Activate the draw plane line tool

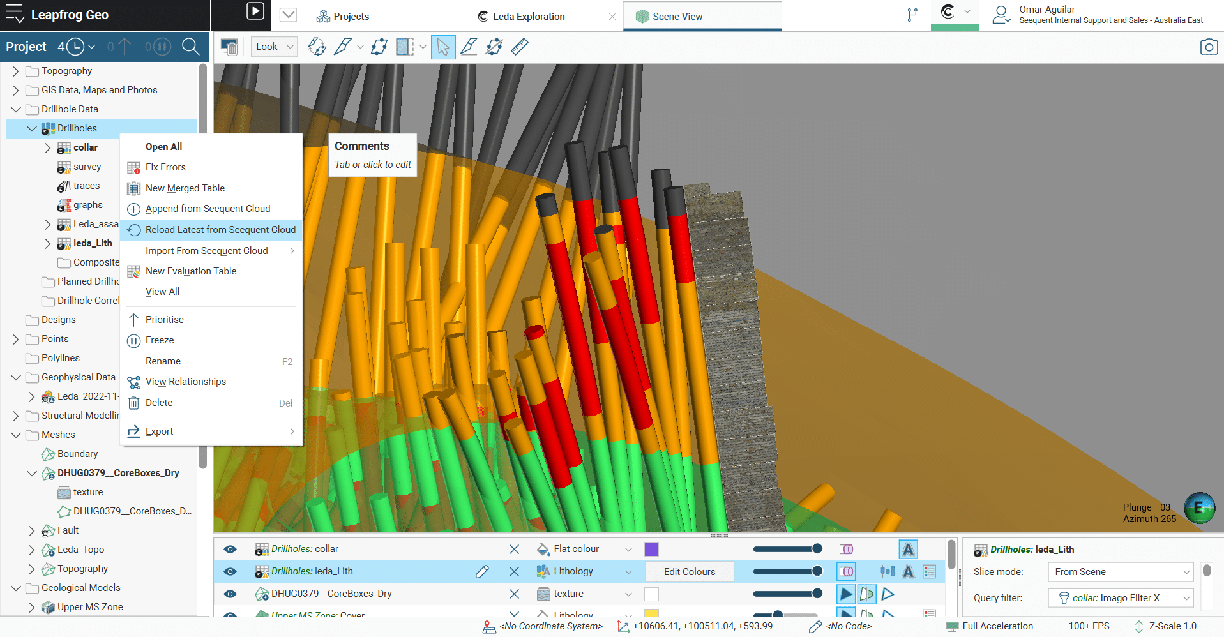tap(469, 47)
